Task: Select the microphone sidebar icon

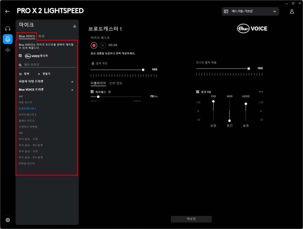Action: (8, 39)
